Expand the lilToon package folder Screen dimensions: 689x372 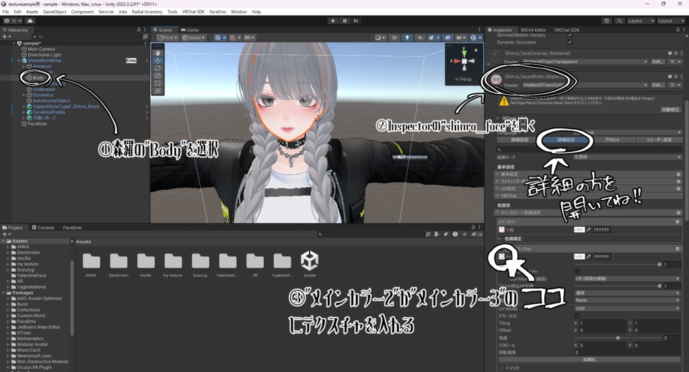pos(8,333)
